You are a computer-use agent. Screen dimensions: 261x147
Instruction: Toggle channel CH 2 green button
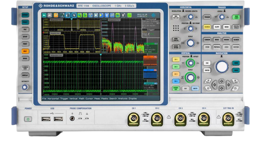tap(176, 67)
